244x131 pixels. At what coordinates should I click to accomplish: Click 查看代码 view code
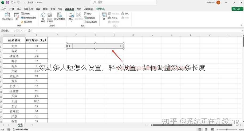pyautogui.click(x=89, y=18)
